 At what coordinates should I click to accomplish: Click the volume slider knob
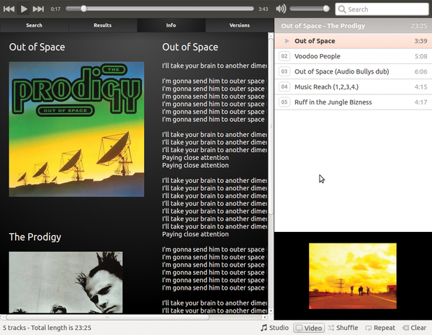tap(326, 9)
